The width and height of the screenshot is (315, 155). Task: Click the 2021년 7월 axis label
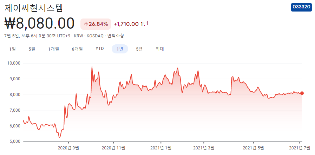coord(300,148)
